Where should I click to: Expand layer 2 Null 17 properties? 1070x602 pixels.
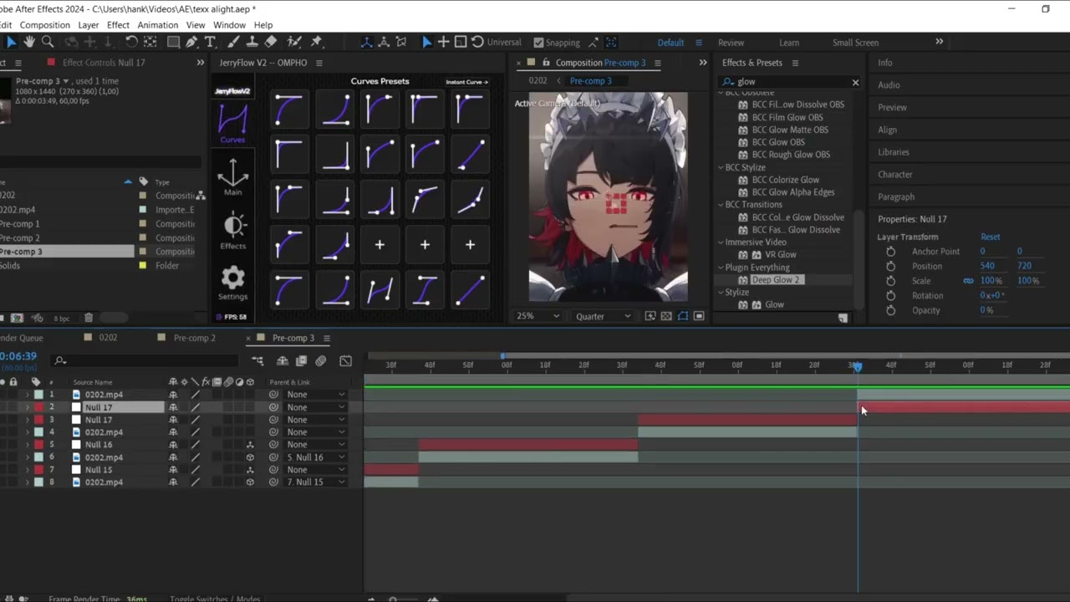tap(27, 407)
